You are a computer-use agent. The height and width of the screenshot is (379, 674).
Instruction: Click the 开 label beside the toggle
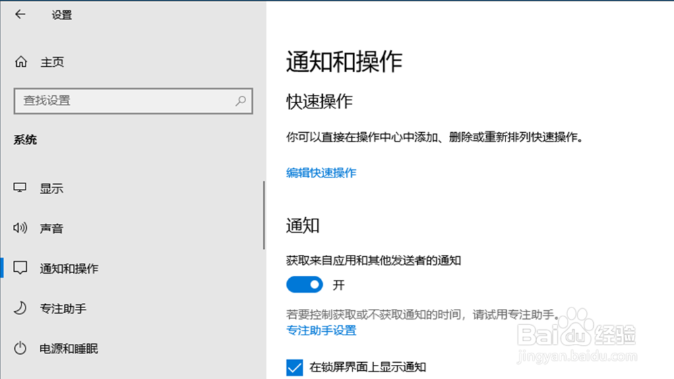click(339, 285)
